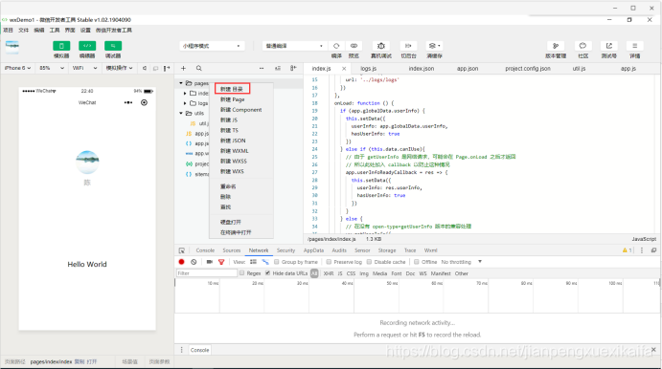Viewport: 662px width, 369px height.
Task: Choose 新建 Component in context menu
Action: click(x=241, y=110)
